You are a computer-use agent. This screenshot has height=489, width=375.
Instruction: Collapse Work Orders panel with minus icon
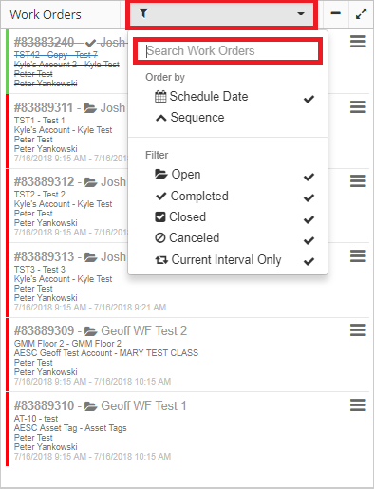click(335, 13)
